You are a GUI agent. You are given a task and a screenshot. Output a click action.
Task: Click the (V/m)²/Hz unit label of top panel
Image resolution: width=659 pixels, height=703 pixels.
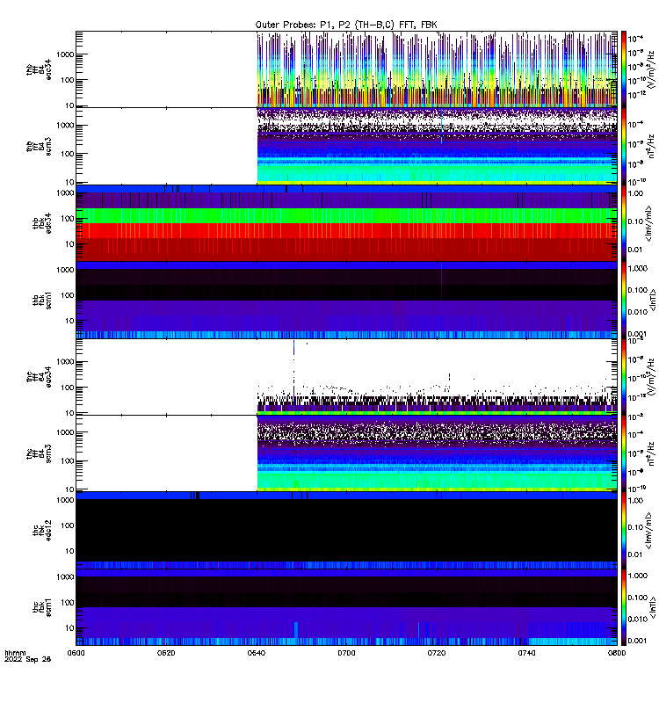(651, 69)
